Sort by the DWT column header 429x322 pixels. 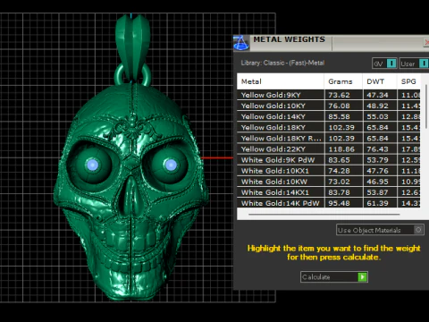[380, 81]
